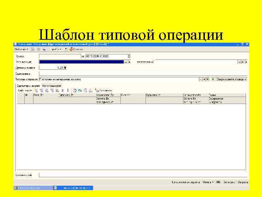262x197 pixels.
Task: Click the Move up arrow icon
Action: (63, 90)
